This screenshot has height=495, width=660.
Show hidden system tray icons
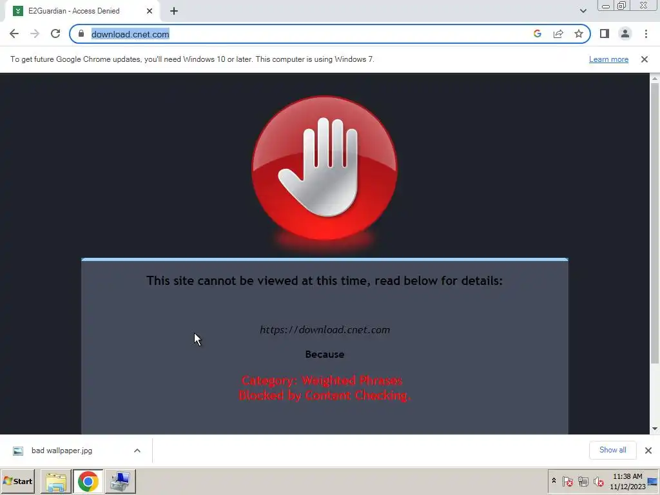(554, 481)
